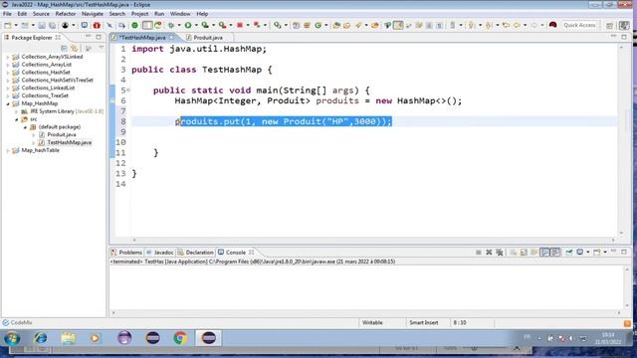Maximize the Console view

pos(624,252)
